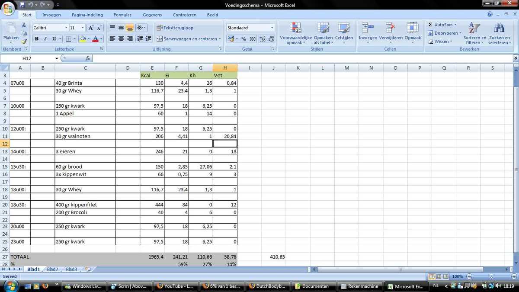Click the Doorvoeren fill button
519x292 pixels.
[x=444, y=33]
